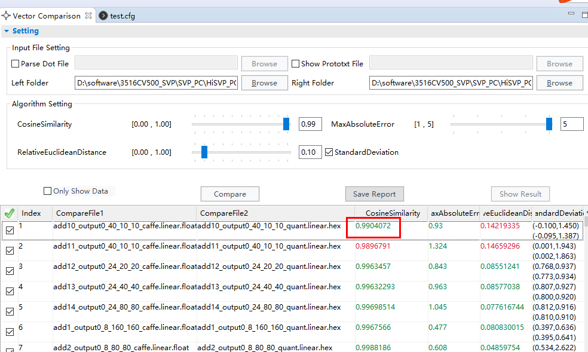Sort by the MaxAbsoluteError column header

(x=455, y=213)
